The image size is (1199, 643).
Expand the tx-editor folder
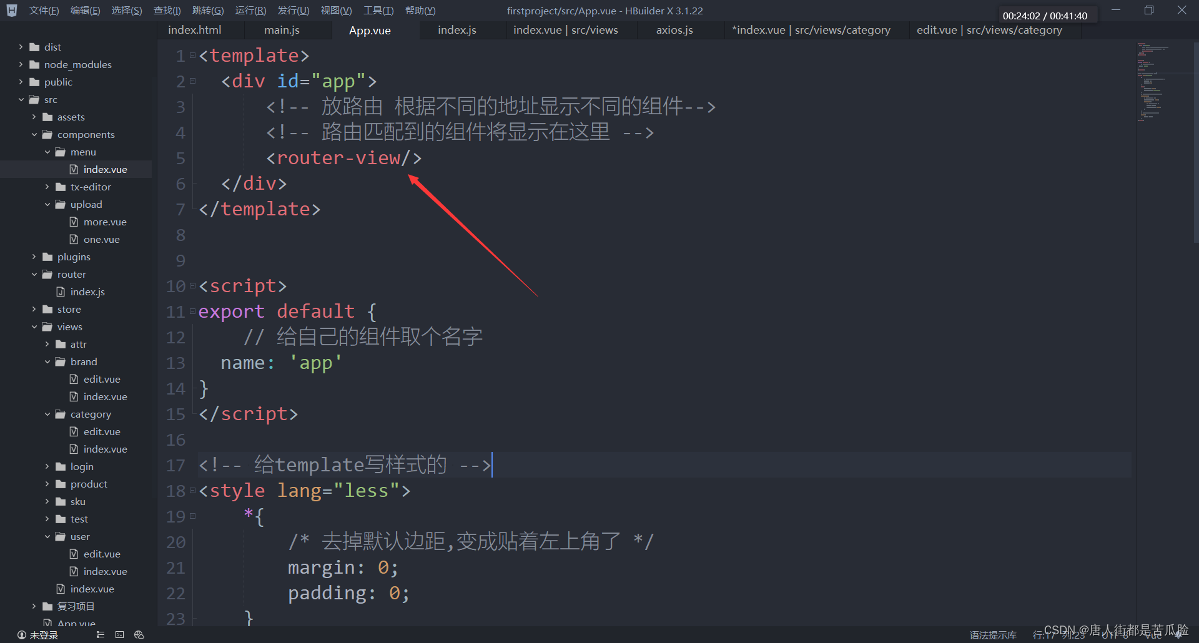pyautogui.click(x=47, y=187)
